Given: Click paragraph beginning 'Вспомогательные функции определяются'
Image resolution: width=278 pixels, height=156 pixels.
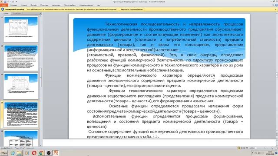Looking at the screenshot, I should pyautogui.click(x=165, y=121).
